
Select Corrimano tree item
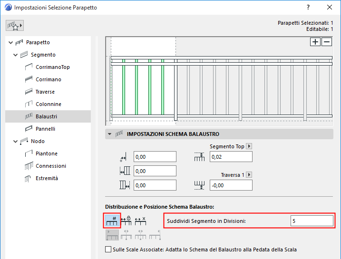pyautogui.click(x=49, y=79)
